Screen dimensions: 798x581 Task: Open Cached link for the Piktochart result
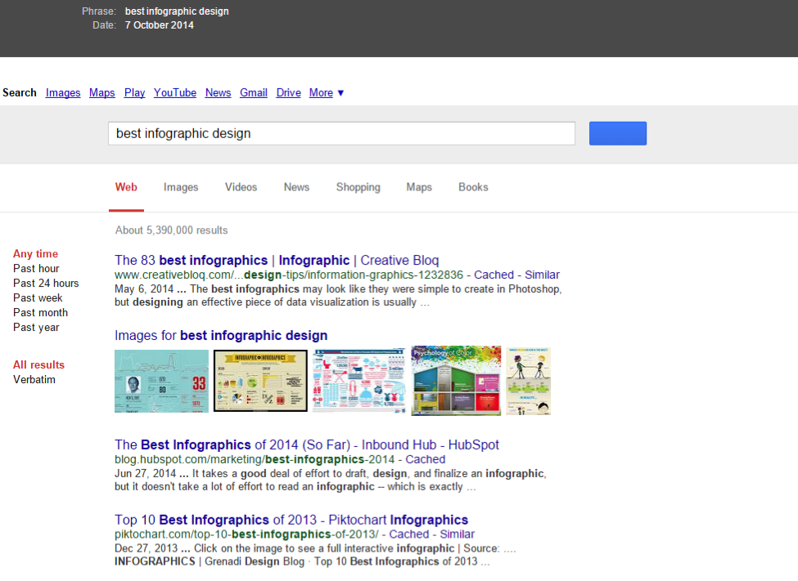coord(408,534)
